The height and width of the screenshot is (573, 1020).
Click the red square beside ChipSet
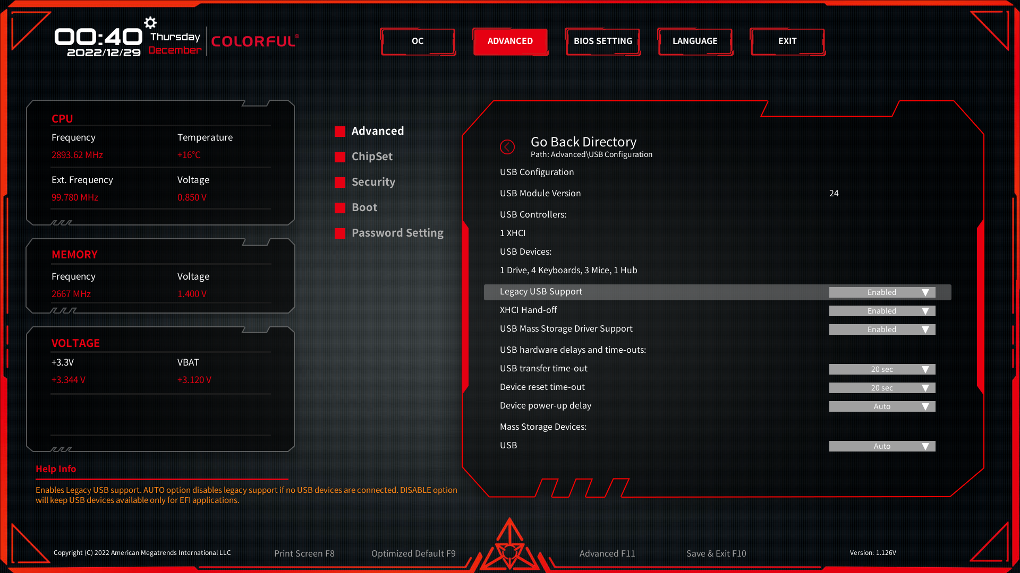pyautogui.click(x=340, y=157)
